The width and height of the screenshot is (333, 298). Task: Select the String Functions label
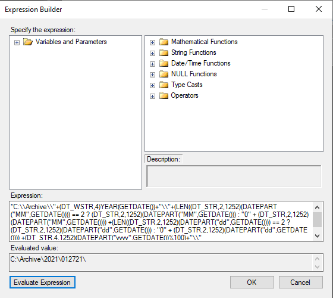[x=194, y=52]
